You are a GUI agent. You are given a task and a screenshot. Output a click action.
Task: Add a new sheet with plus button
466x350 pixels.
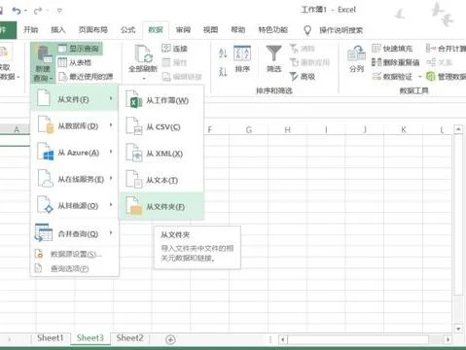170,339
